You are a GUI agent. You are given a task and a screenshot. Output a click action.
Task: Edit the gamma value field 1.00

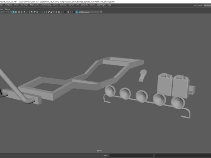[72, 12]
